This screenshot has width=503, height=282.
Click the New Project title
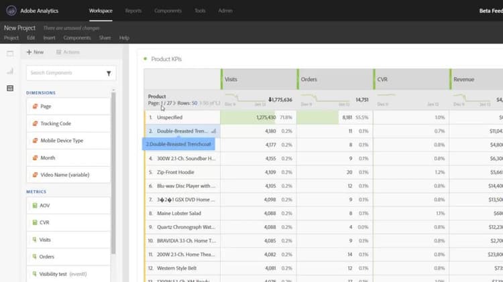pyautogui.click(x=19, y=28)
